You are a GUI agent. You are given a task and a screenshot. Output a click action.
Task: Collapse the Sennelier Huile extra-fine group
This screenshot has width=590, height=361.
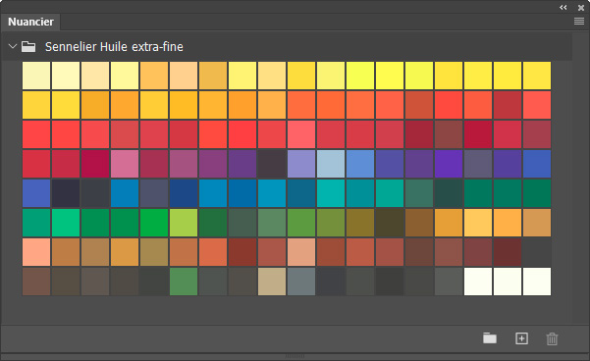click(x=13, y=46)
